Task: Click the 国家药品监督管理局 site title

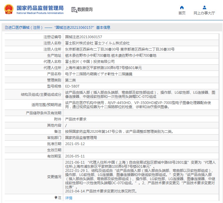Action: [40, 8]
